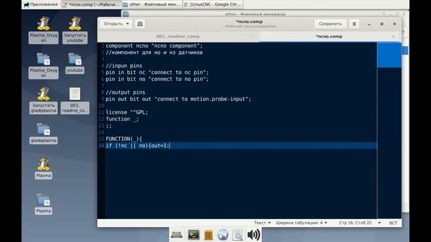Launch the web browser globe in dock
Image resolution: width=431 pixels, height=242 pixels.
click(223, 235)
